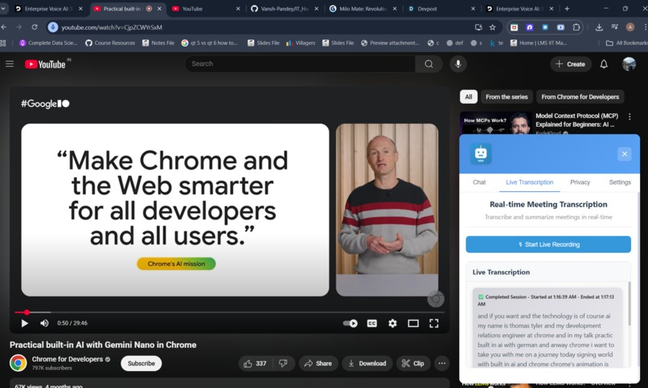The image size is (648, 388).
Task: Switch to the Vansh-Pandey GitHub tab
Action: (285, 8)
